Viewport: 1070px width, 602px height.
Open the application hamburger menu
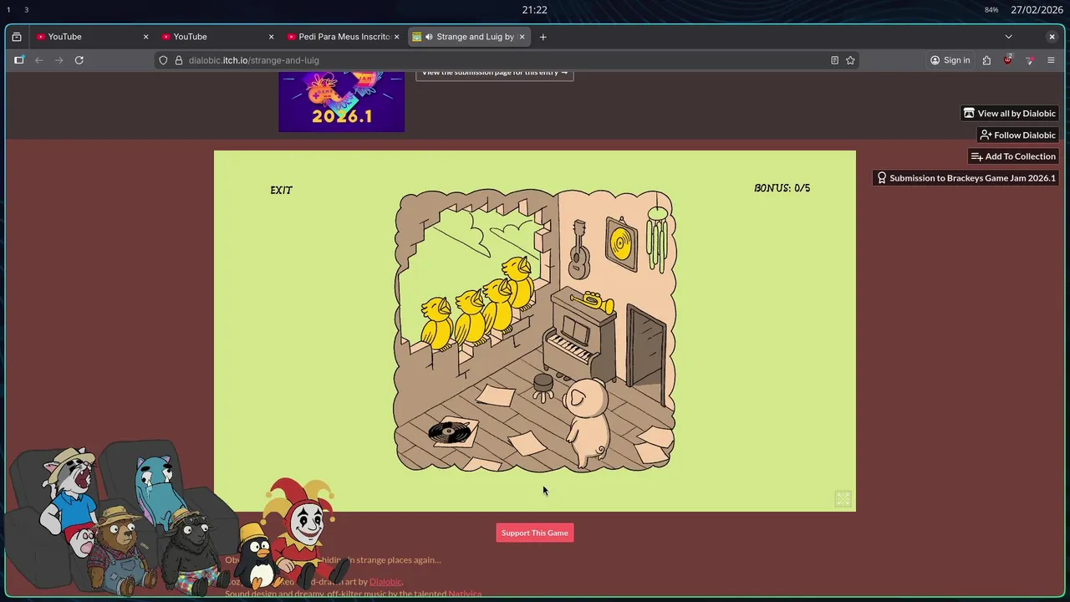click(x=1051, y=60)
